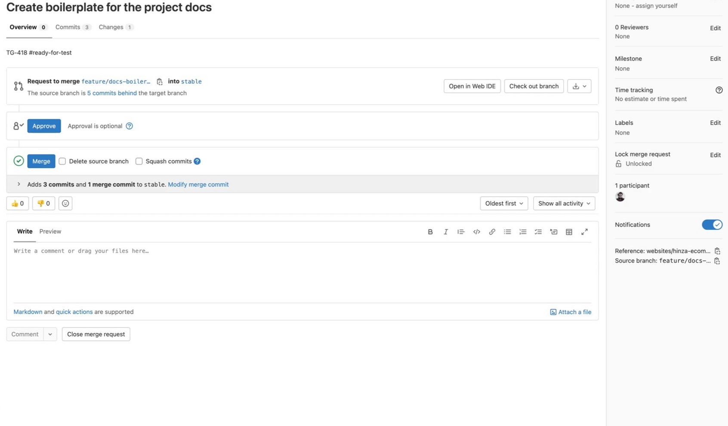Image resolution: width=728 pixels, height=426 pixels.
Task: Expand the commits summary chevron
Action: tap(19, 184)
